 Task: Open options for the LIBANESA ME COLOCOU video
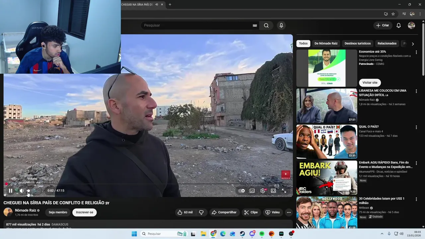(416, 91)
